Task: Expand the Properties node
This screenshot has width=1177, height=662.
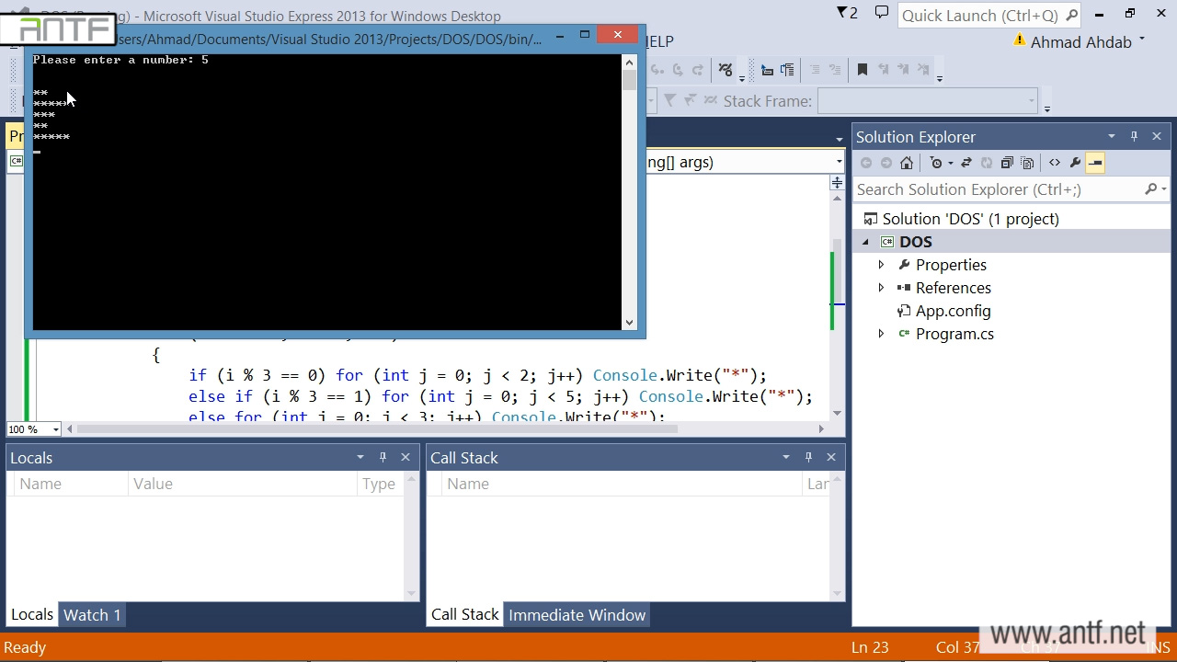Action: (881, 265)
